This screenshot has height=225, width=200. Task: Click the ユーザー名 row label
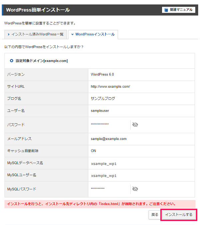pyautogui.click(x=16, y=111)
